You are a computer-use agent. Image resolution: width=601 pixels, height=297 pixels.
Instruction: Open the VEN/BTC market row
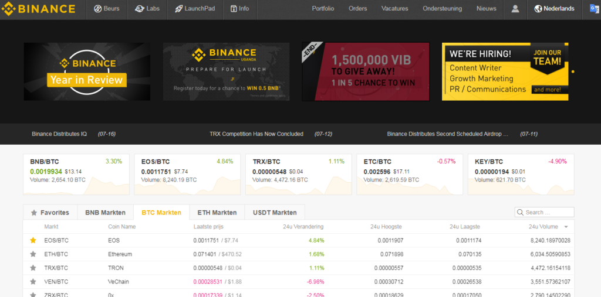[299, 282]
